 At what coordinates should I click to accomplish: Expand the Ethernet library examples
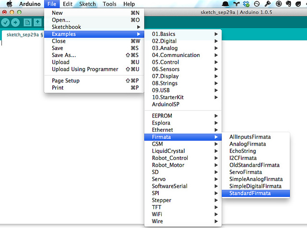click(183, 130)
